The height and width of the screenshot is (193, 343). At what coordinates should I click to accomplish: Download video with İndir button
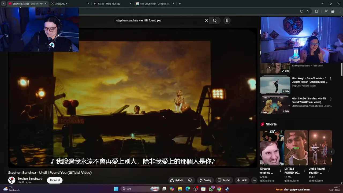tap(242, 180)
